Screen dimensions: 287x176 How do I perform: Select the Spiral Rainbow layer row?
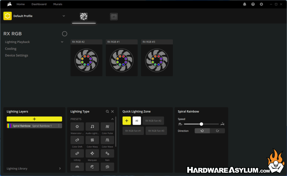tap(34, 126)
